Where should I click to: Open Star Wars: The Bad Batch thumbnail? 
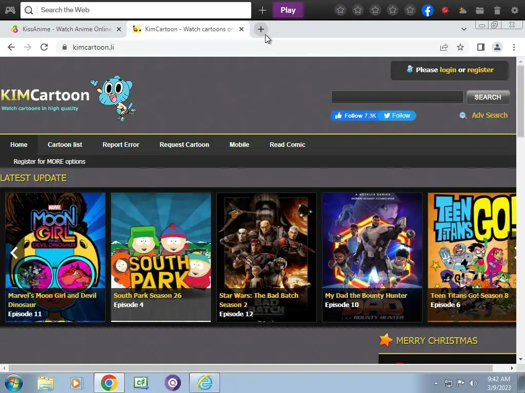pyautogui.click(x=267, y=257)
